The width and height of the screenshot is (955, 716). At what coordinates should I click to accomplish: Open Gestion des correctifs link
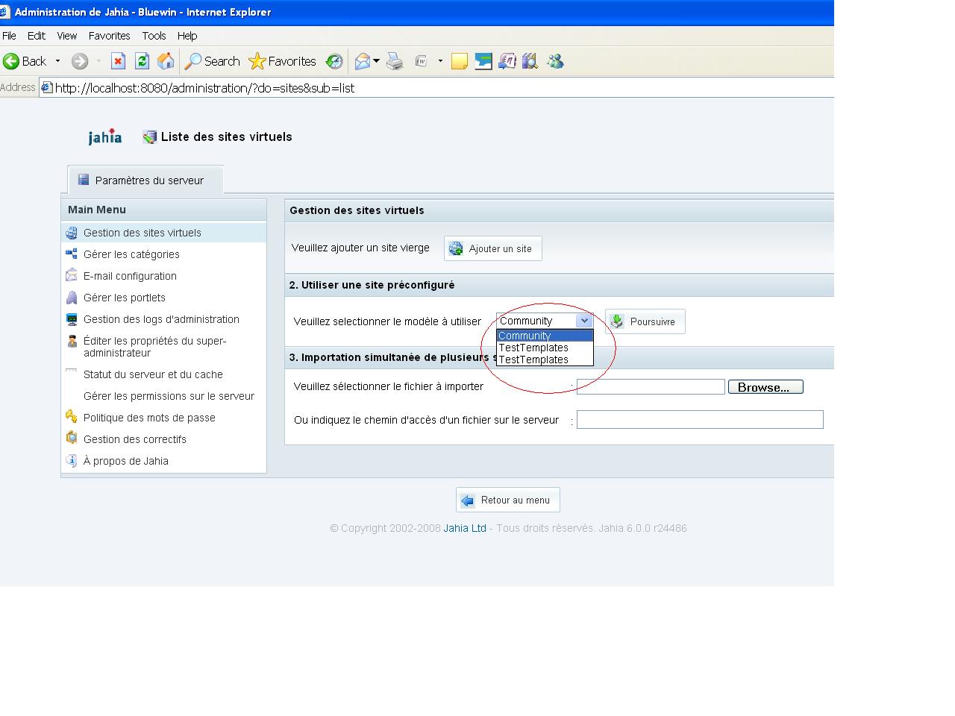(x=135, y=439)
